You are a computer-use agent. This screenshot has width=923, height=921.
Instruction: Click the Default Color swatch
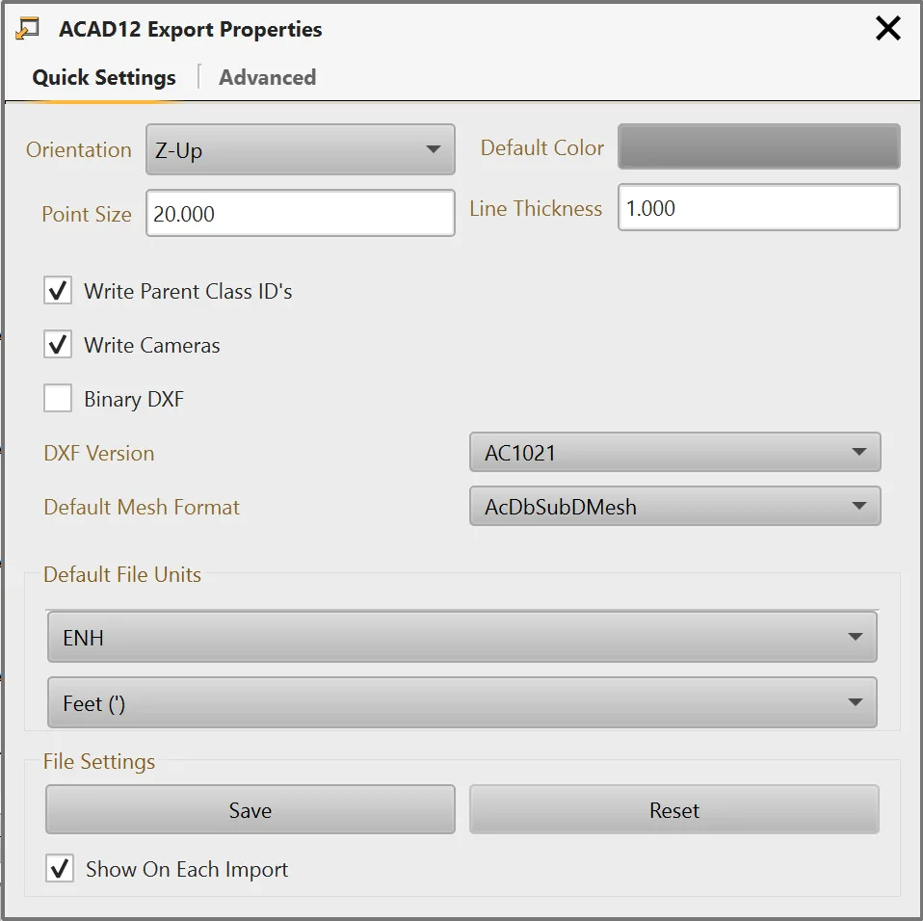click(759, 146)
